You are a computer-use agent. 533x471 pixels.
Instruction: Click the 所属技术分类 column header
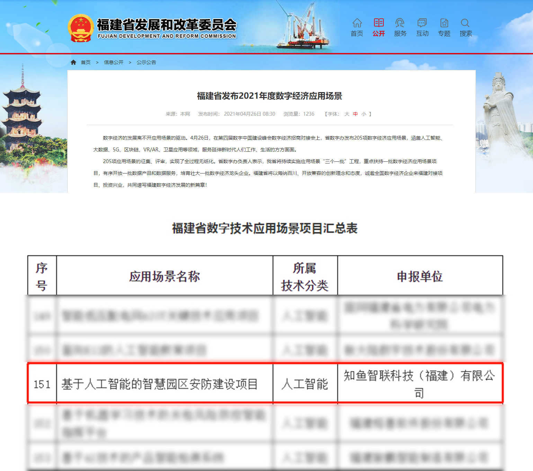point(305,276)
